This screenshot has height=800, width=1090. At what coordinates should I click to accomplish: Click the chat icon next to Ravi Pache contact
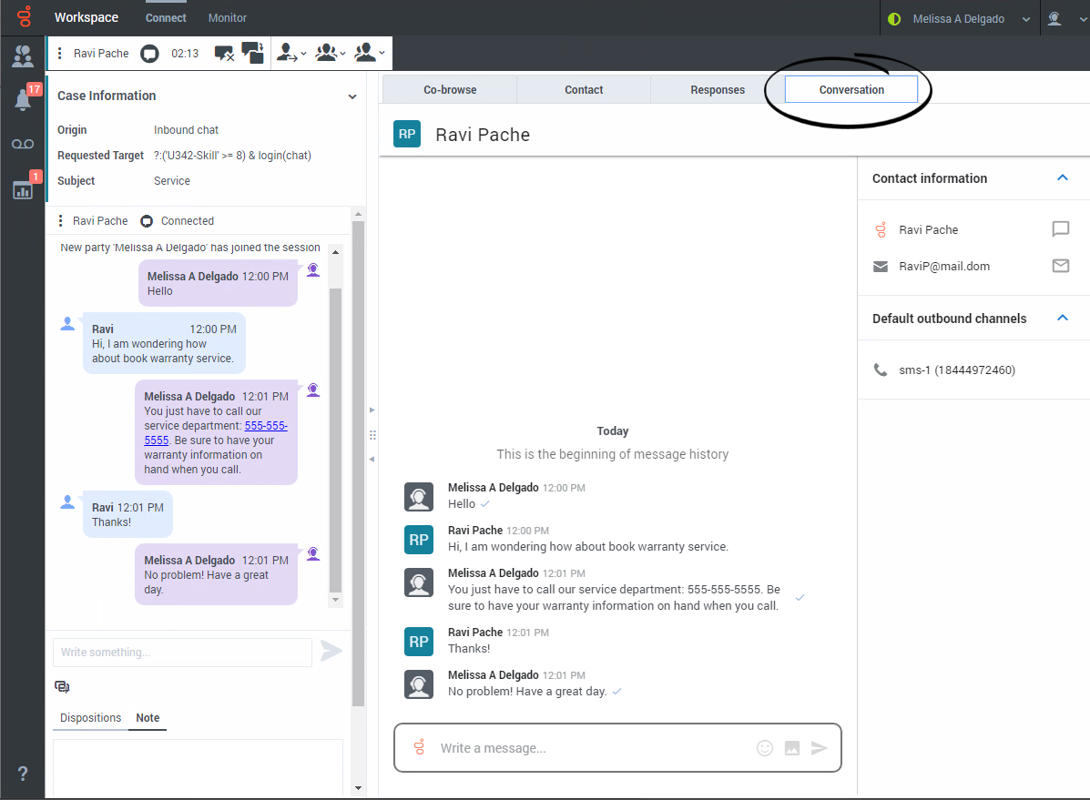tap(1060, 229)
